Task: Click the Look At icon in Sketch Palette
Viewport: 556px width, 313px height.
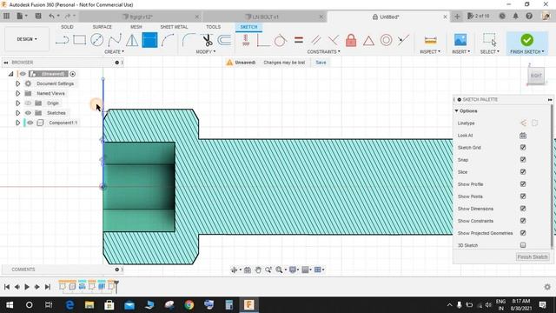Action: pyautogui.click(x=523, y=136)
